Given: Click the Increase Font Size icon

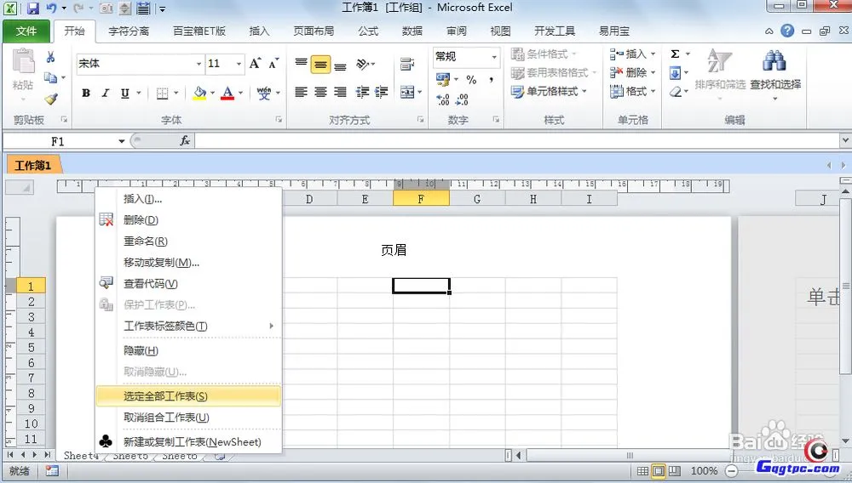Looking at the screenshot, I should [x=256, y=64].
